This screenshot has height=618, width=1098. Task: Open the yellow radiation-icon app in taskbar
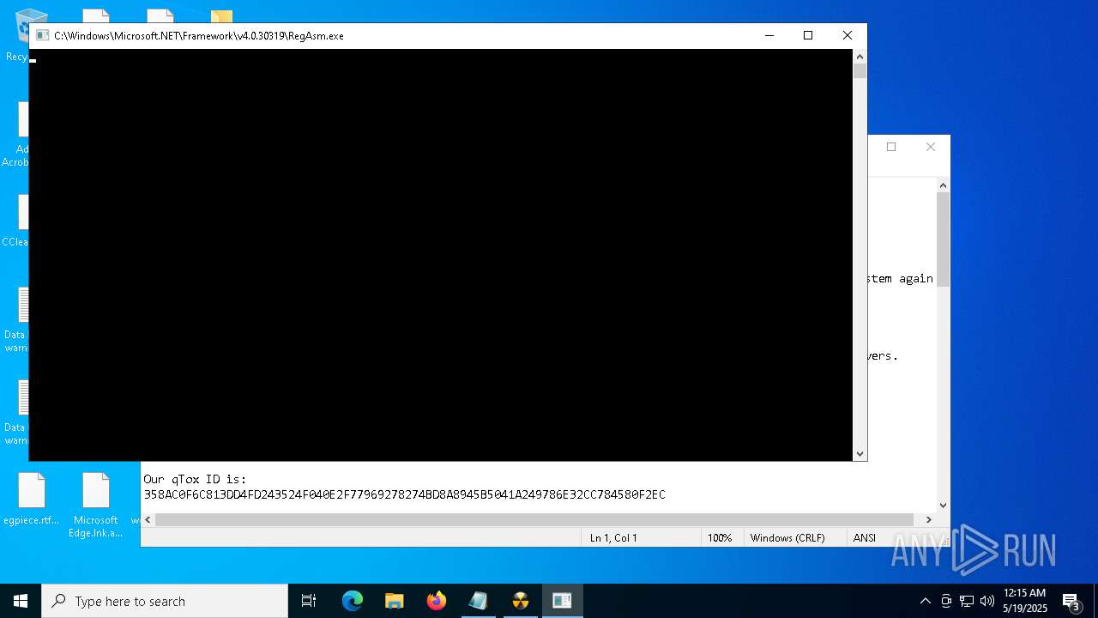tap(521, 601)
